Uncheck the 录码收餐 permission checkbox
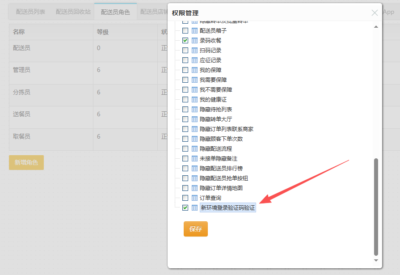This screenshot has height=275, width=400. 185,41
